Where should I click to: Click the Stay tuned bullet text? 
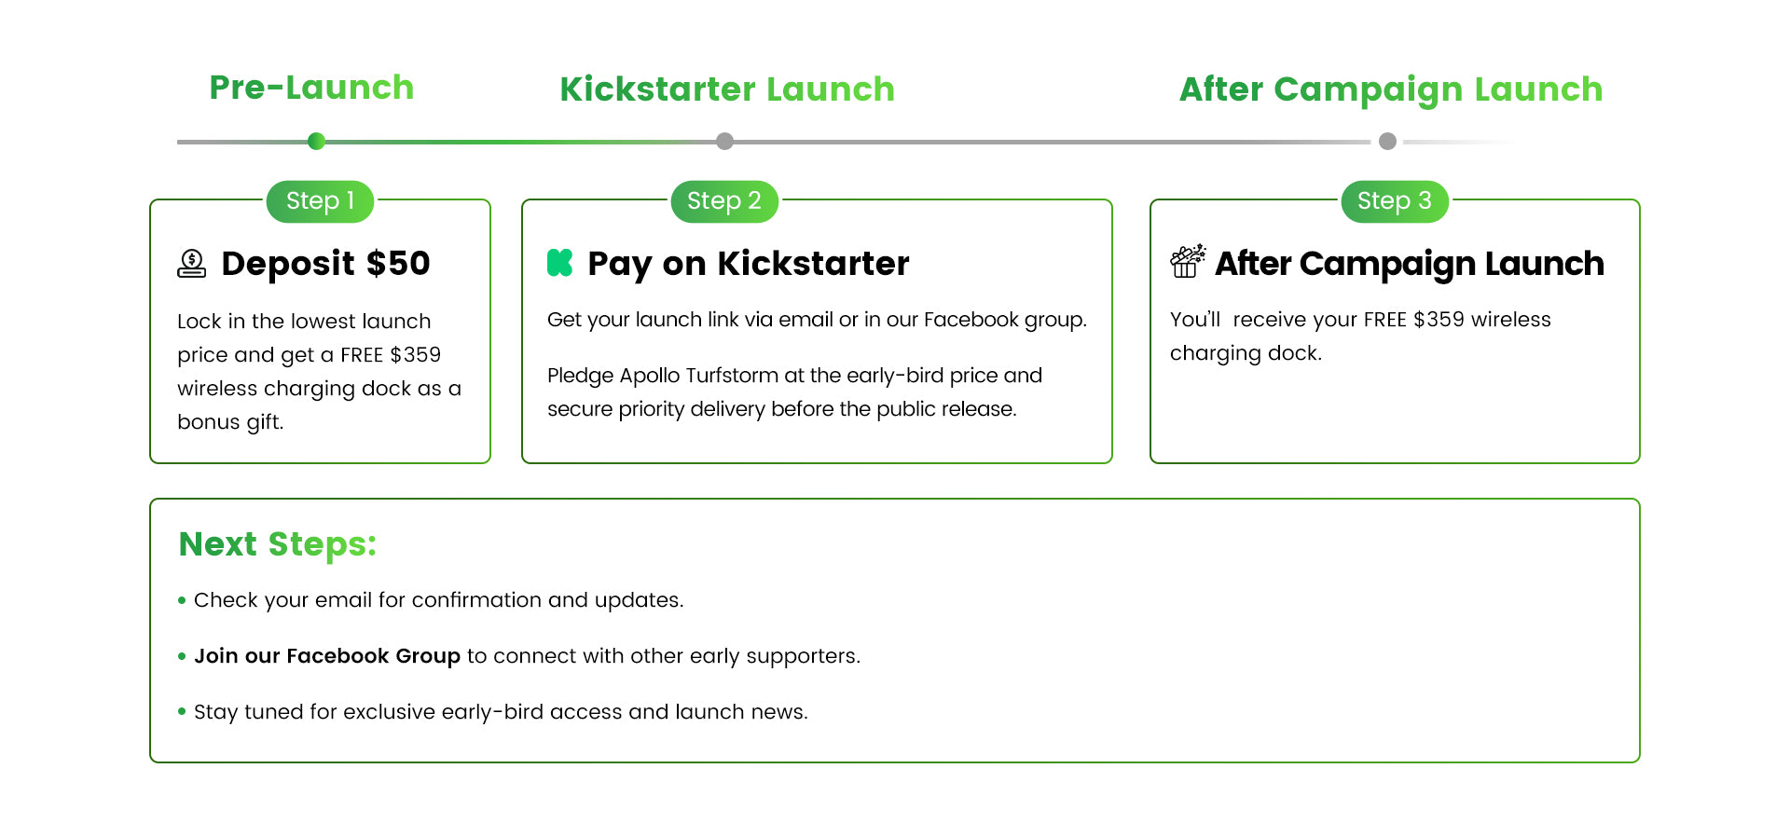pos(501,712)
